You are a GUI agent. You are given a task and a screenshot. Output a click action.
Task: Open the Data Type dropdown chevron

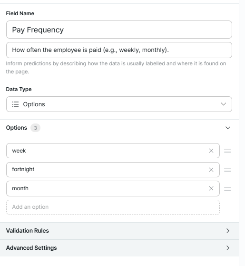(x=224, y=104)
